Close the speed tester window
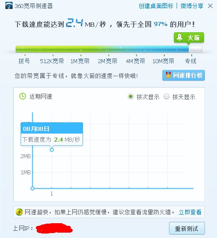217x238 pixels. [210, 6]
